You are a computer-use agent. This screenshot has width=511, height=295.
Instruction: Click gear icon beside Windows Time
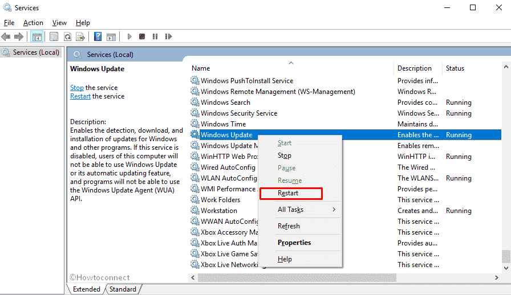(195, 124)
